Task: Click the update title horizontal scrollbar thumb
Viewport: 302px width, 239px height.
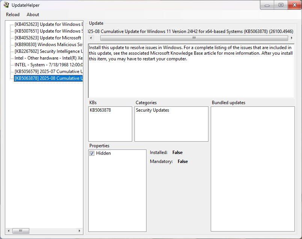Action: [194, 38]
